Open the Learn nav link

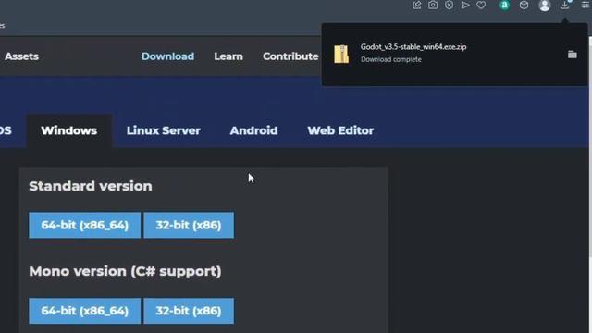(x=228, y=56)
